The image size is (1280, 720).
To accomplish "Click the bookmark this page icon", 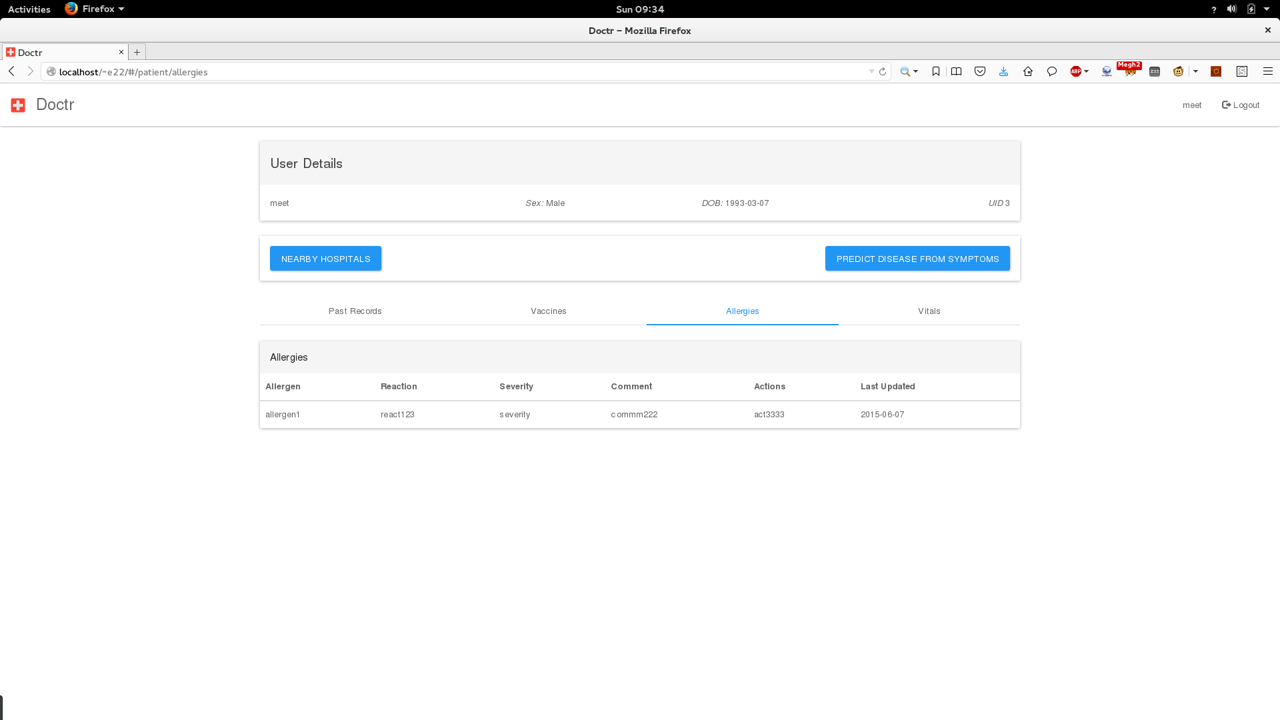I will click(x=936, y=71).
